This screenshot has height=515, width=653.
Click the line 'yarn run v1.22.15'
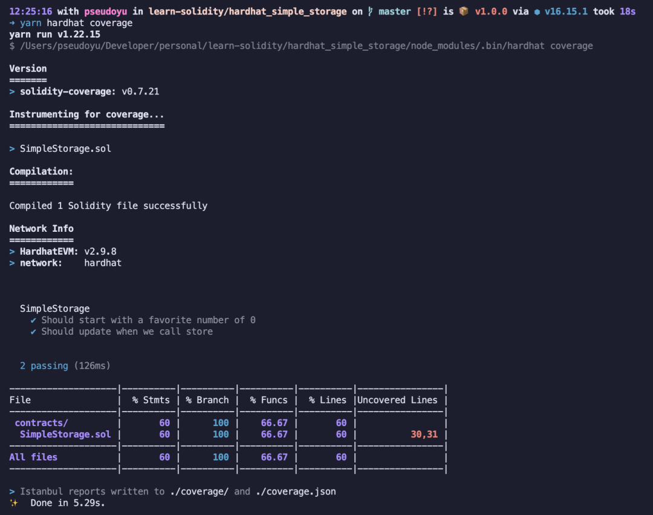[x=54, y=34]
